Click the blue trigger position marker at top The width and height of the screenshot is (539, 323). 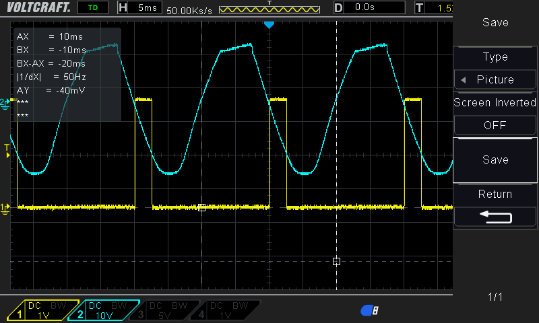coord(269,25)
